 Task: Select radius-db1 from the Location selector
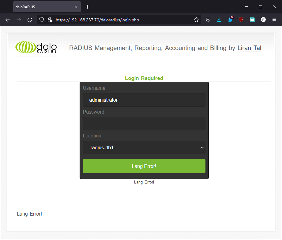tap(144, 147)
